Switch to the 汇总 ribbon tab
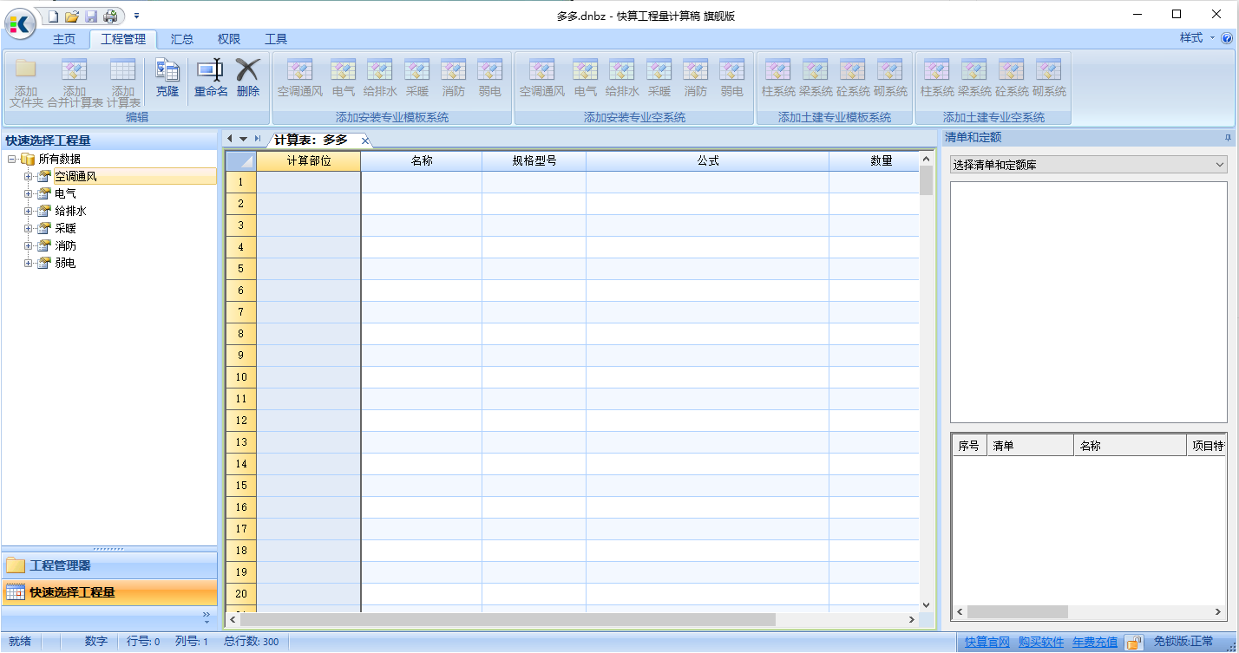The width and height of the screenshot is (1239, 653). (181, 38)
